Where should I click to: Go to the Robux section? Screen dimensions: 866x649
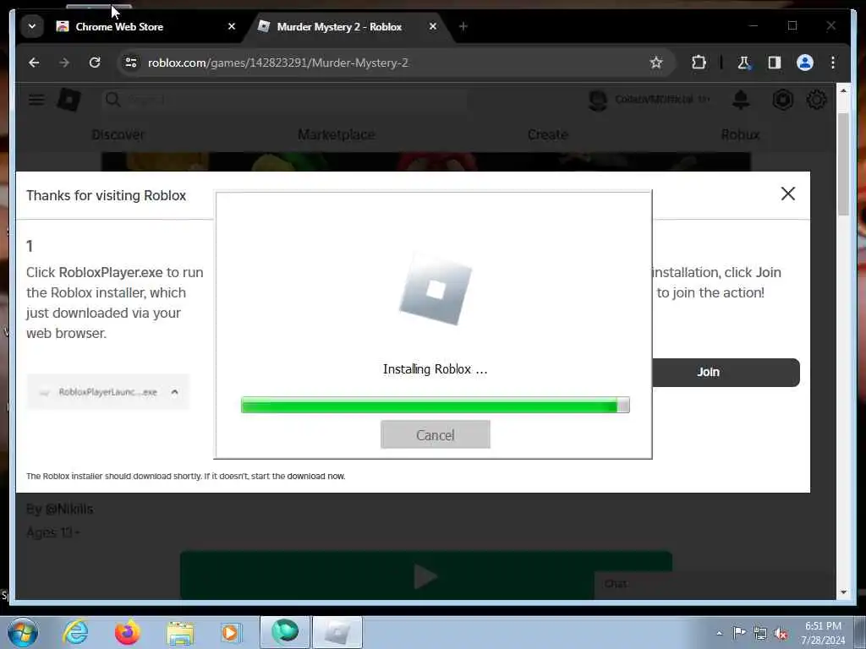(x=740, y=134)
